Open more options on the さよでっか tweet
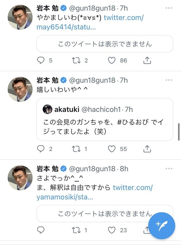Viewport: 181px width, 245px height. click(169, 169)
